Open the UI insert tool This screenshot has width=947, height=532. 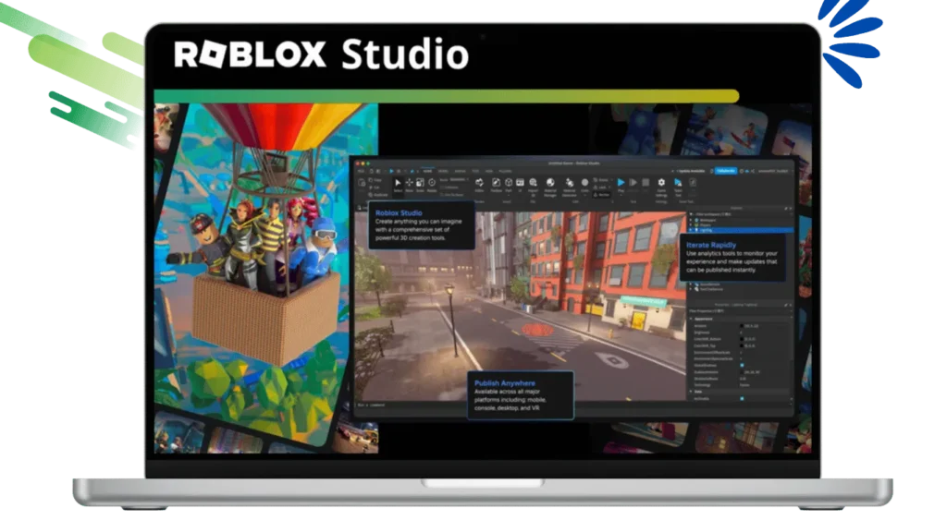(x=520, y=185)
